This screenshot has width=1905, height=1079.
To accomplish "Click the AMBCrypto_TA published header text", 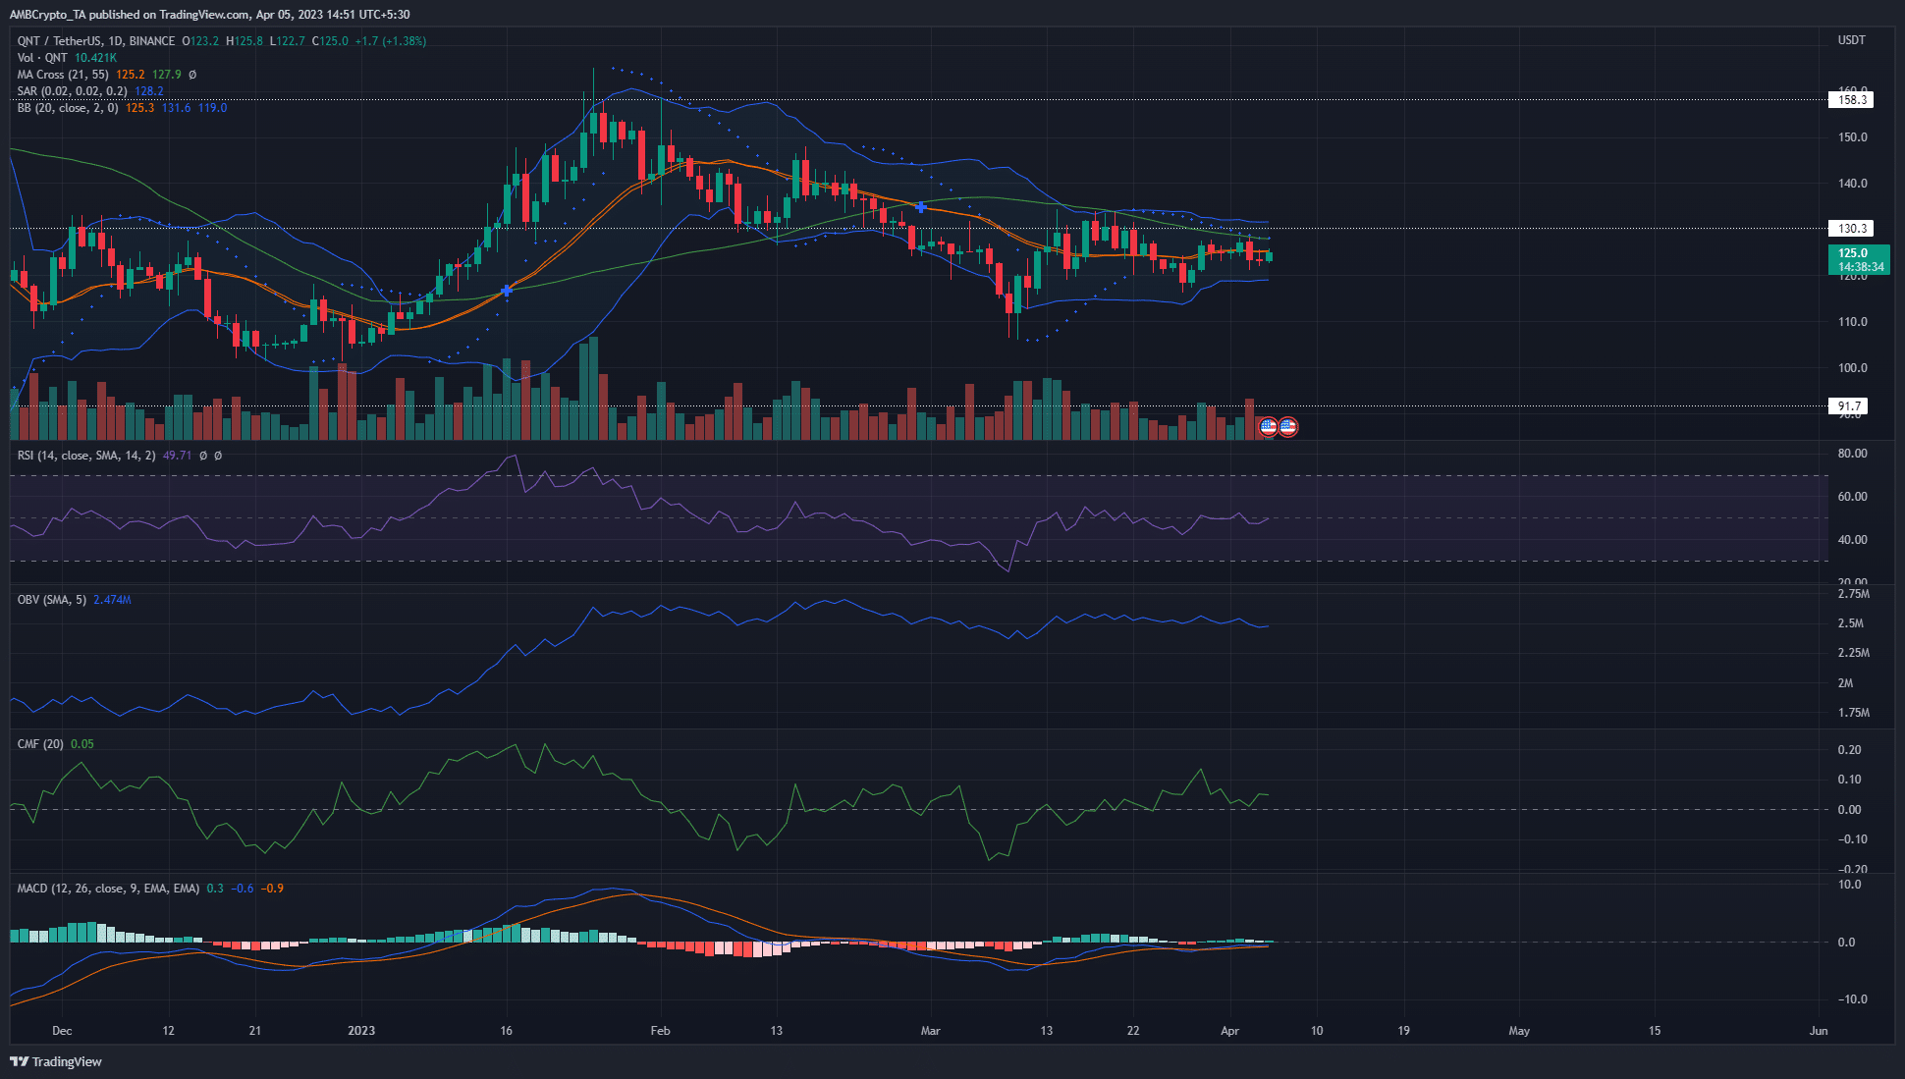I will click(210, 15).
